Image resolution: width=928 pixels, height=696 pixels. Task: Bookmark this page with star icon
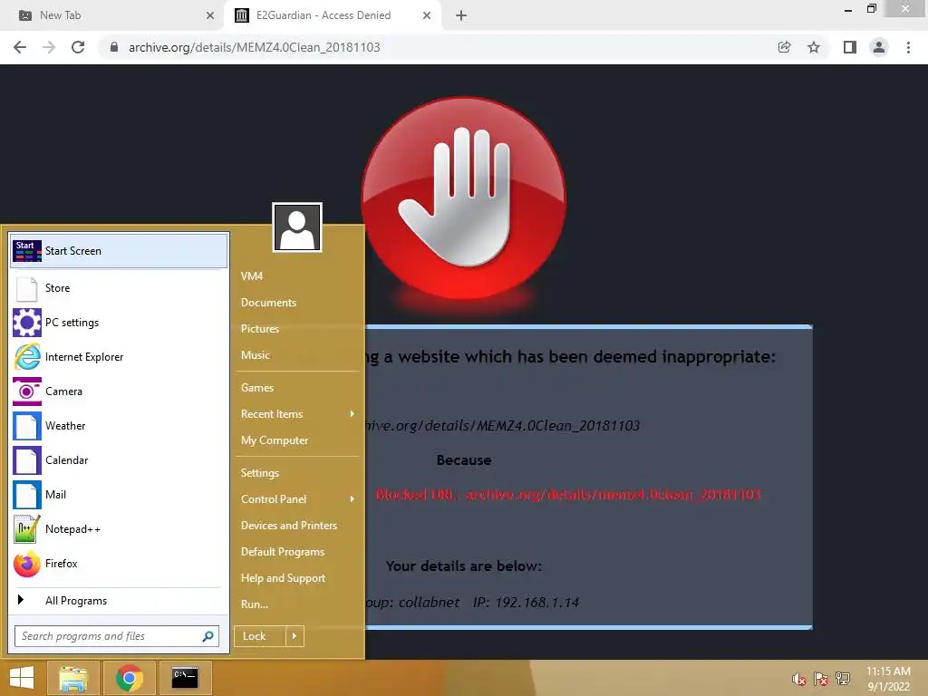tap(814, 47)
